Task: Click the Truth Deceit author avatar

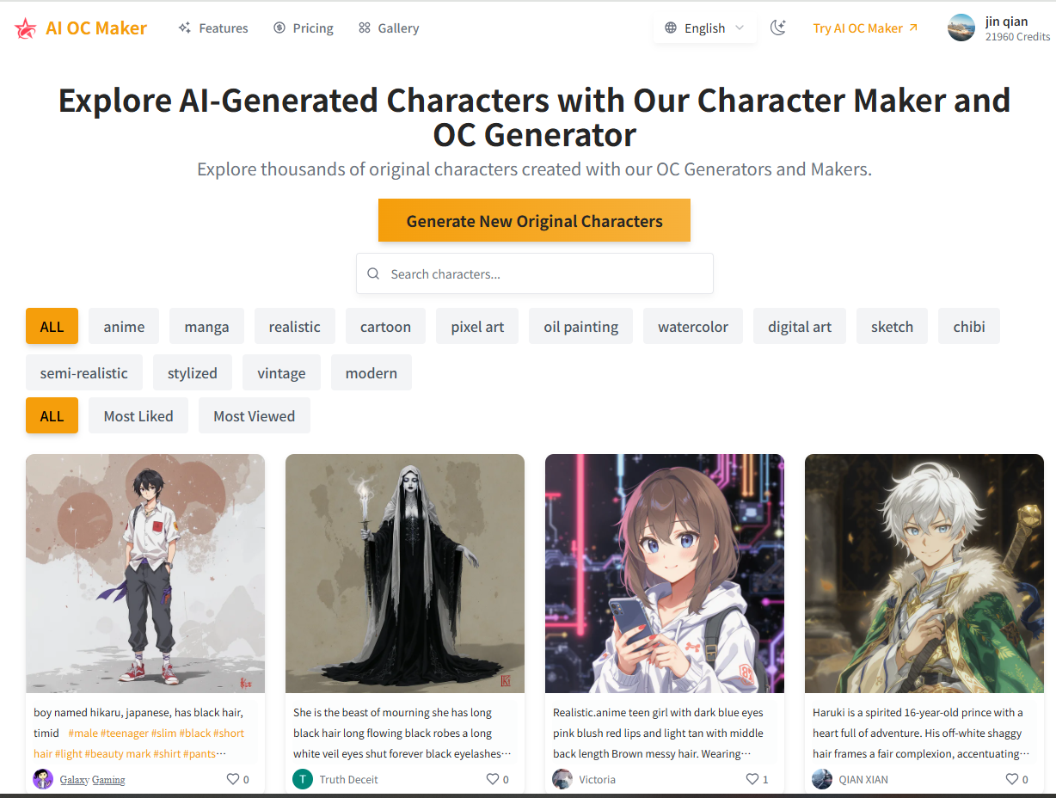Action: (303, 779)
